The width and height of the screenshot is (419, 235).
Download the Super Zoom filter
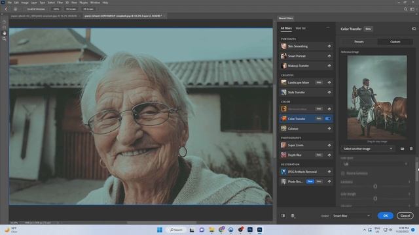[x=329, y=145]
